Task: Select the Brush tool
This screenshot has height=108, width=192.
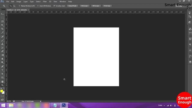Action: click(x=2, y=40)
